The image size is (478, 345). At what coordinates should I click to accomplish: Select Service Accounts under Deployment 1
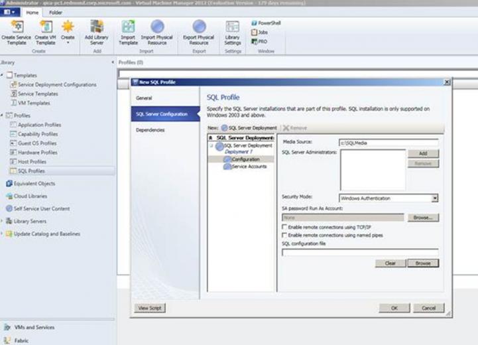click(245, 167)
